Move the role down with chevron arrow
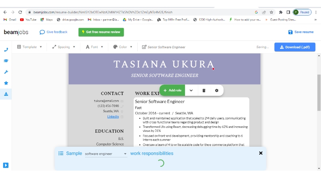Image resolution: width=321 pixels, height=180 pixels. [191, 91]
